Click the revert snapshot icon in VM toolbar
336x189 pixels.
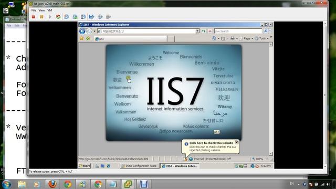[x=75, y=17]
